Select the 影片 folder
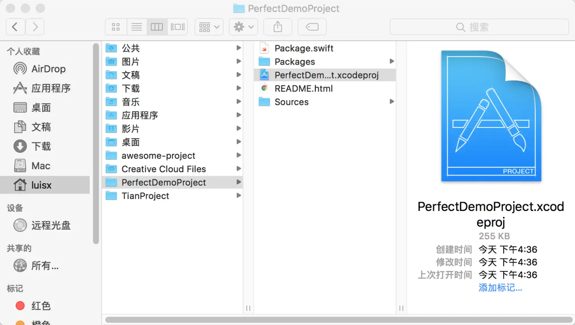 tap(172, 129)
